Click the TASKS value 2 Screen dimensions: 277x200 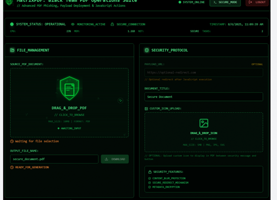pyautogui.click(x=262, y=31)
